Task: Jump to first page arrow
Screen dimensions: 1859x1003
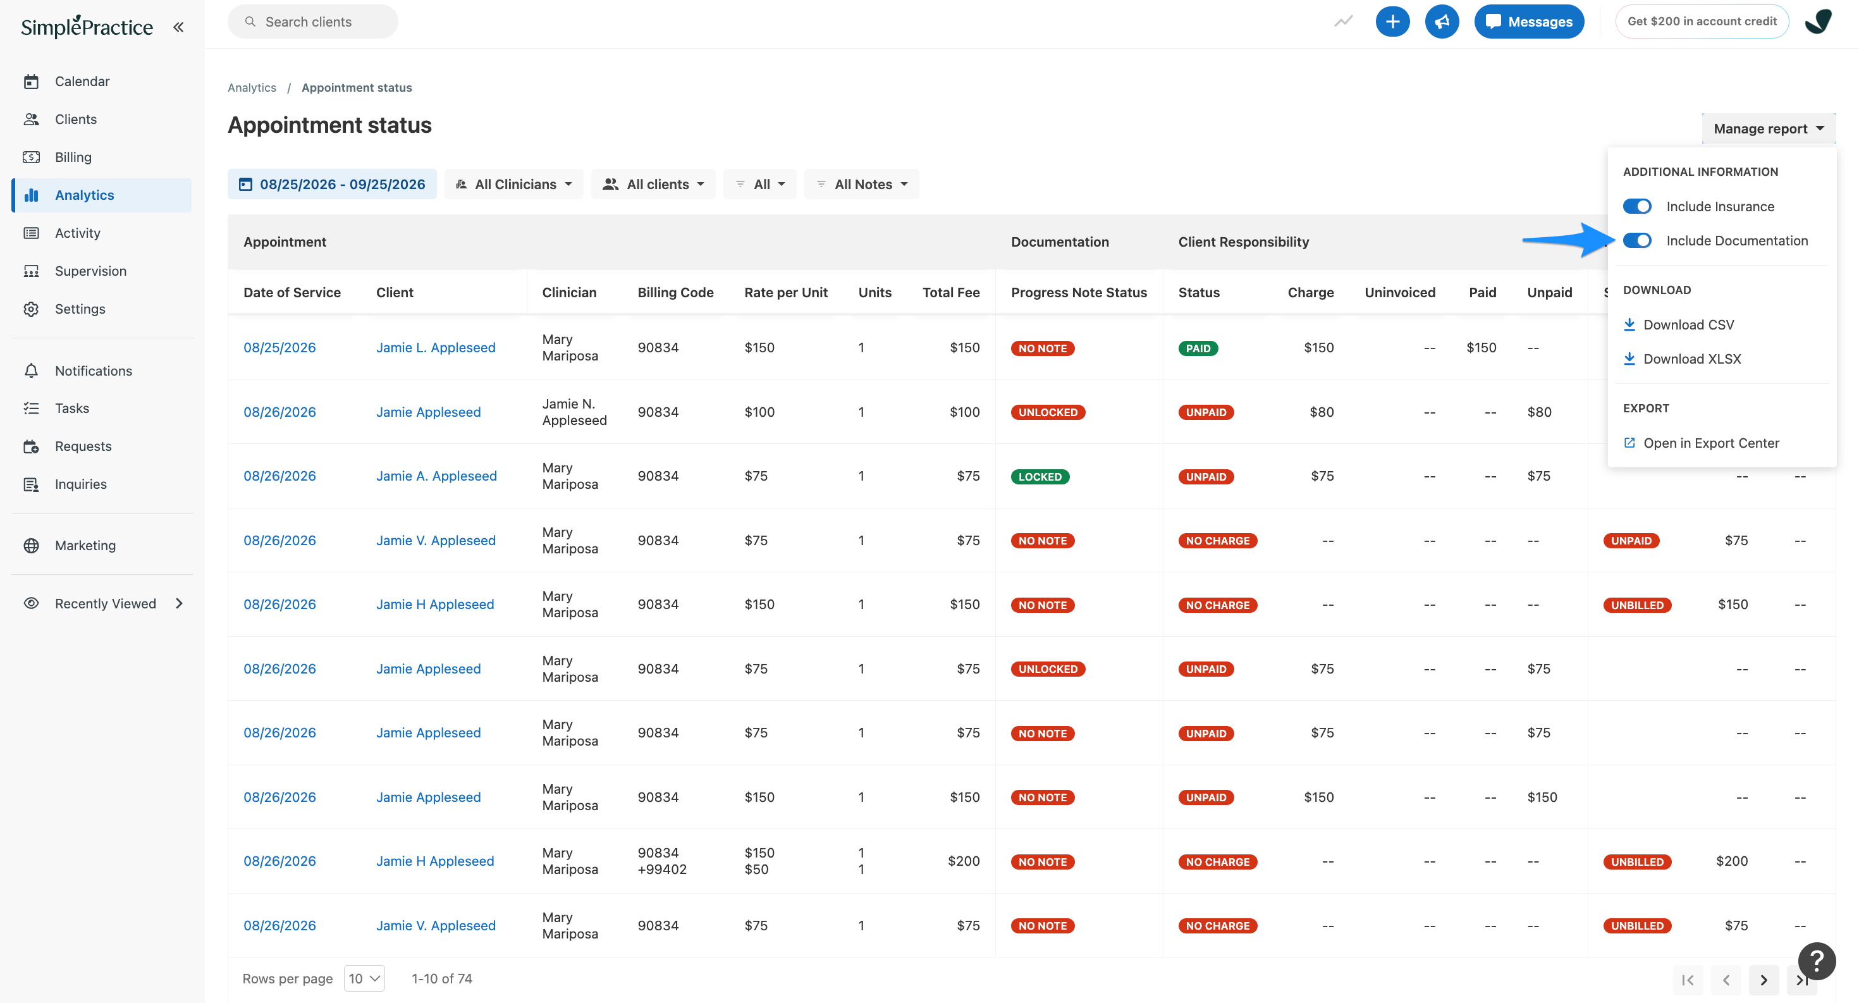Action: pyautogui.click(x=1687, y=979)
